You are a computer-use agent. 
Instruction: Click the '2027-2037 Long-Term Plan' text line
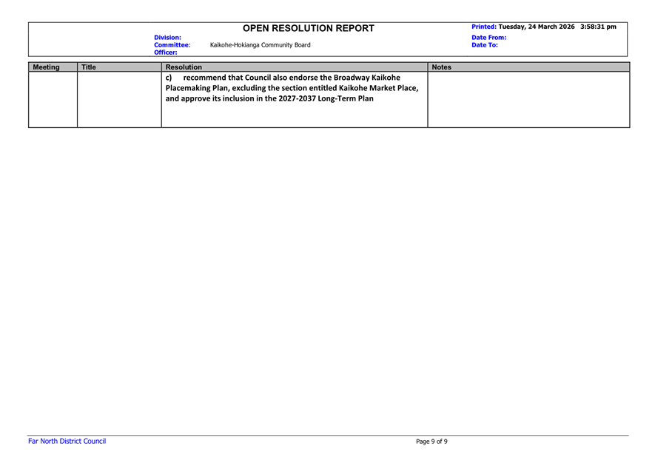269,98
